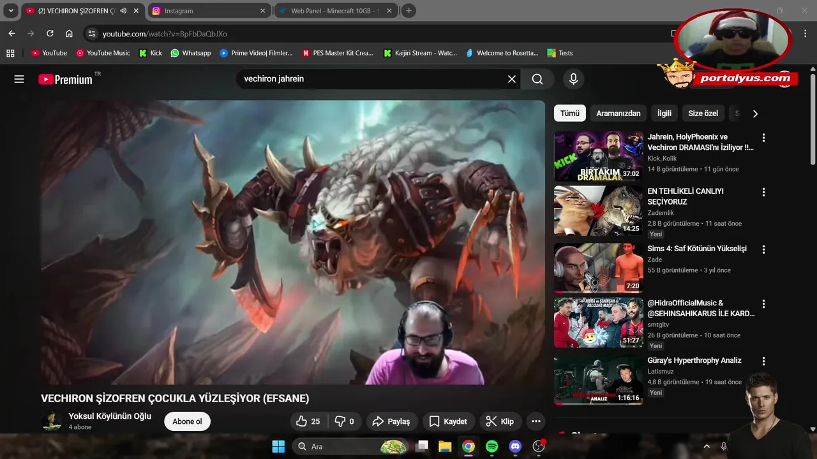The width and height of the screenshot is (817, 459).
Task: Open File Explorer from the taskbar
Action: point(445,446)
